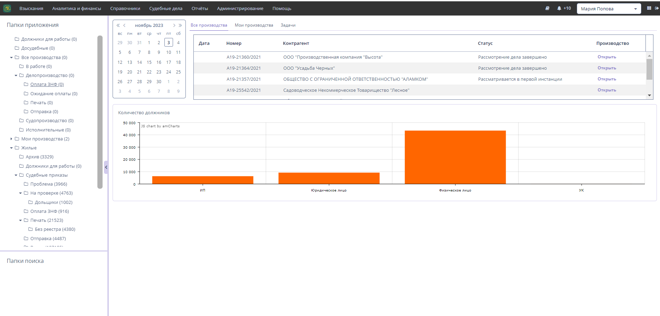660x316 pixels.
Task: Go to previous month in calendar
Action: (x=124, y=25)
